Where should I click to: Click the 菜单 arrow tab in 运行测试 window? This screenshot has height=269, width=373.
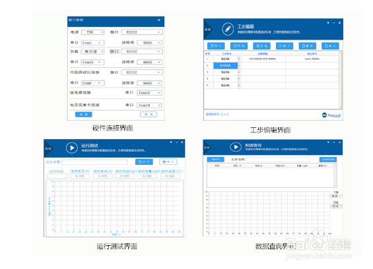click(49, 148)
